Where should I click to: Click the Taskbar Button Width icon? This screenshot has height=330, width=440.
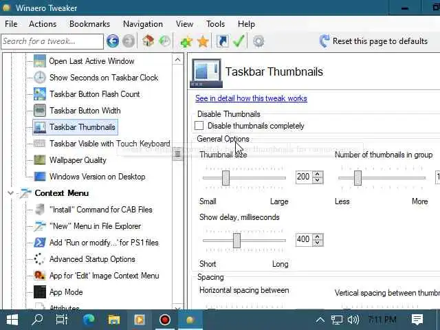[x=40, y=111]
